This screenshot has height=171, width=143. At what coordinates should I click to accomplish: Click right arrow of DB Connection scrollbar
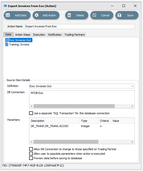click(x=132, y=106)
